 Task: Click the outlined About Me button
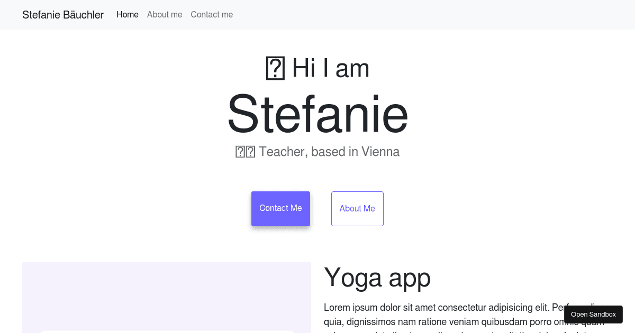click(x=357, y=208)
